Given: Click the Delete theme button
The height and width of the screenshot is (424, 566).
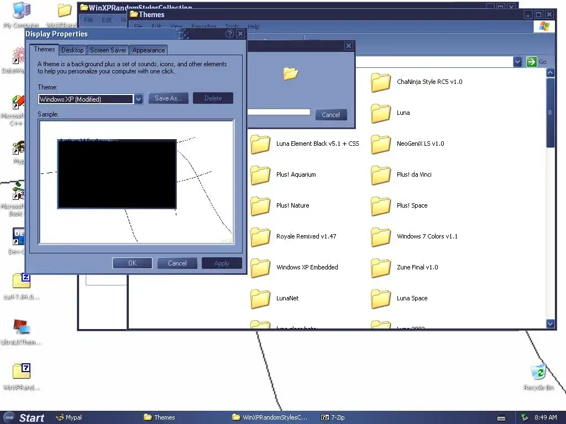Looking at the screenshot, I should [x=213, y=98].
